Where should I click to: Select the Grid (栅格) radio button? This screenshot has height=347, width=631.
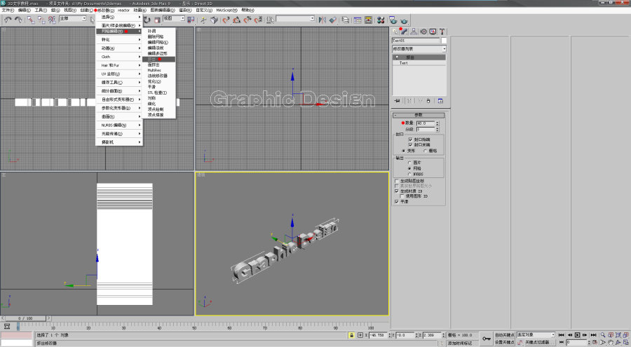[426, 151]
